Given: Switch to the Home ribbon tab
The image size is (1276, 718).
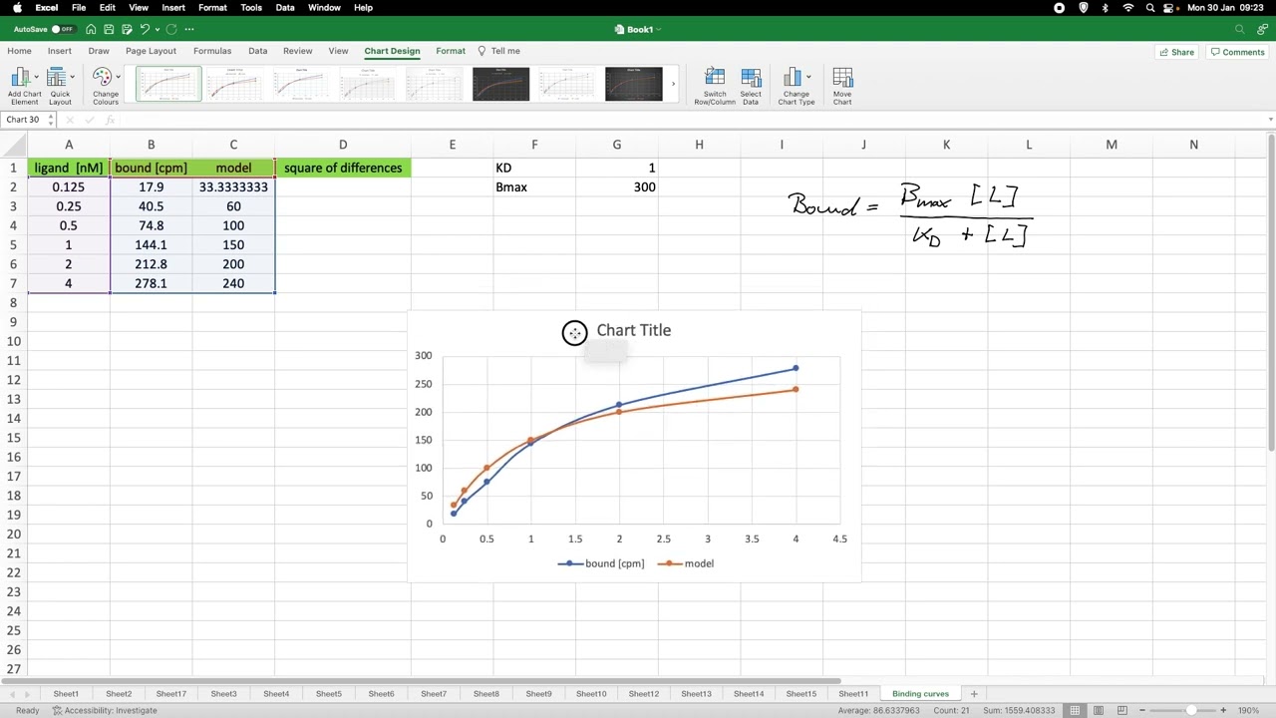Looking at the screenshot, I should pyautogui.click(x=19, y=51).
